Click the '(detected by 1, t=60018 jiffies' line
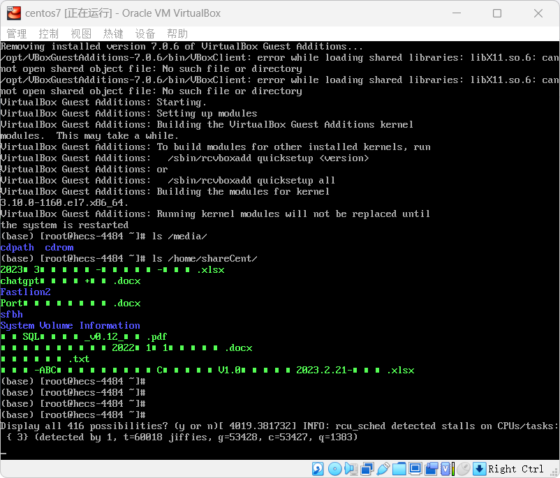The image size is (560, 478). (182, 437)
